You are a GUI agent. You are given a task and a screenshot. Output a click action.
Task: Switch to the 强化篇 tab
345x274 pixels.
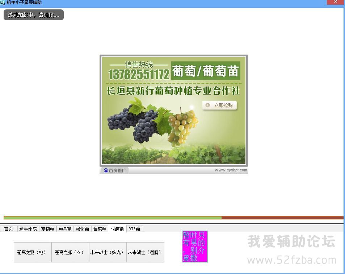click(82, 229)
